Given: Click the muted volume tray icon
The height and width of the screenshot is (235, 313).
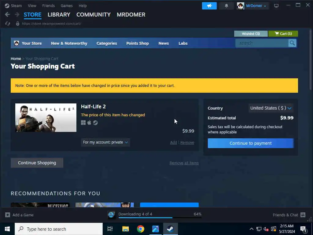Looking at the screenshot, I should pyautogui.click(x=266, y=229).
